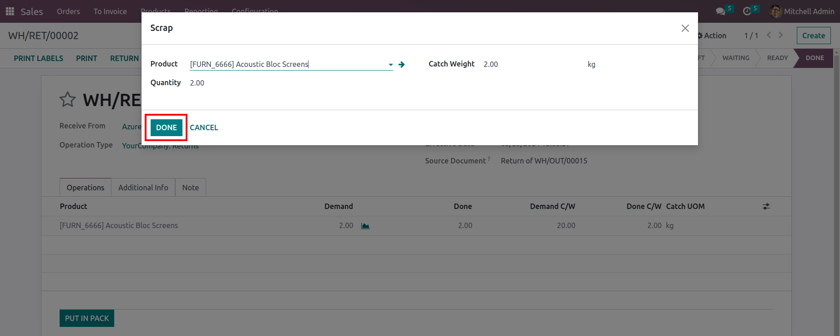Go to previous record arrow
Image resolution: width=840 pixels, height=336 pixels.
click(769, 35)
